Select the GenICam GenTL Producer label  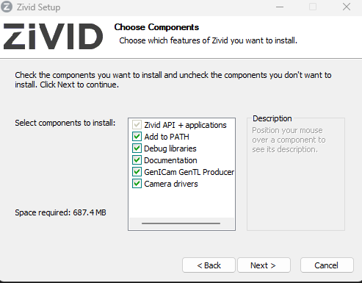tap(189, 172)
